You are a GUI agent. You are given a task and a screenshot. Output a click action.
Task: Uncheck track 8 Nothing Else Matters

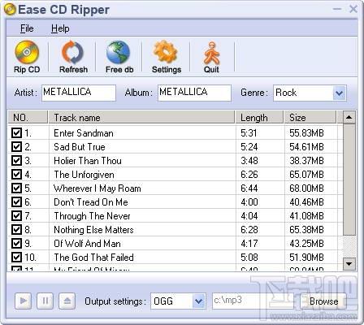click(x=16, y=229)
